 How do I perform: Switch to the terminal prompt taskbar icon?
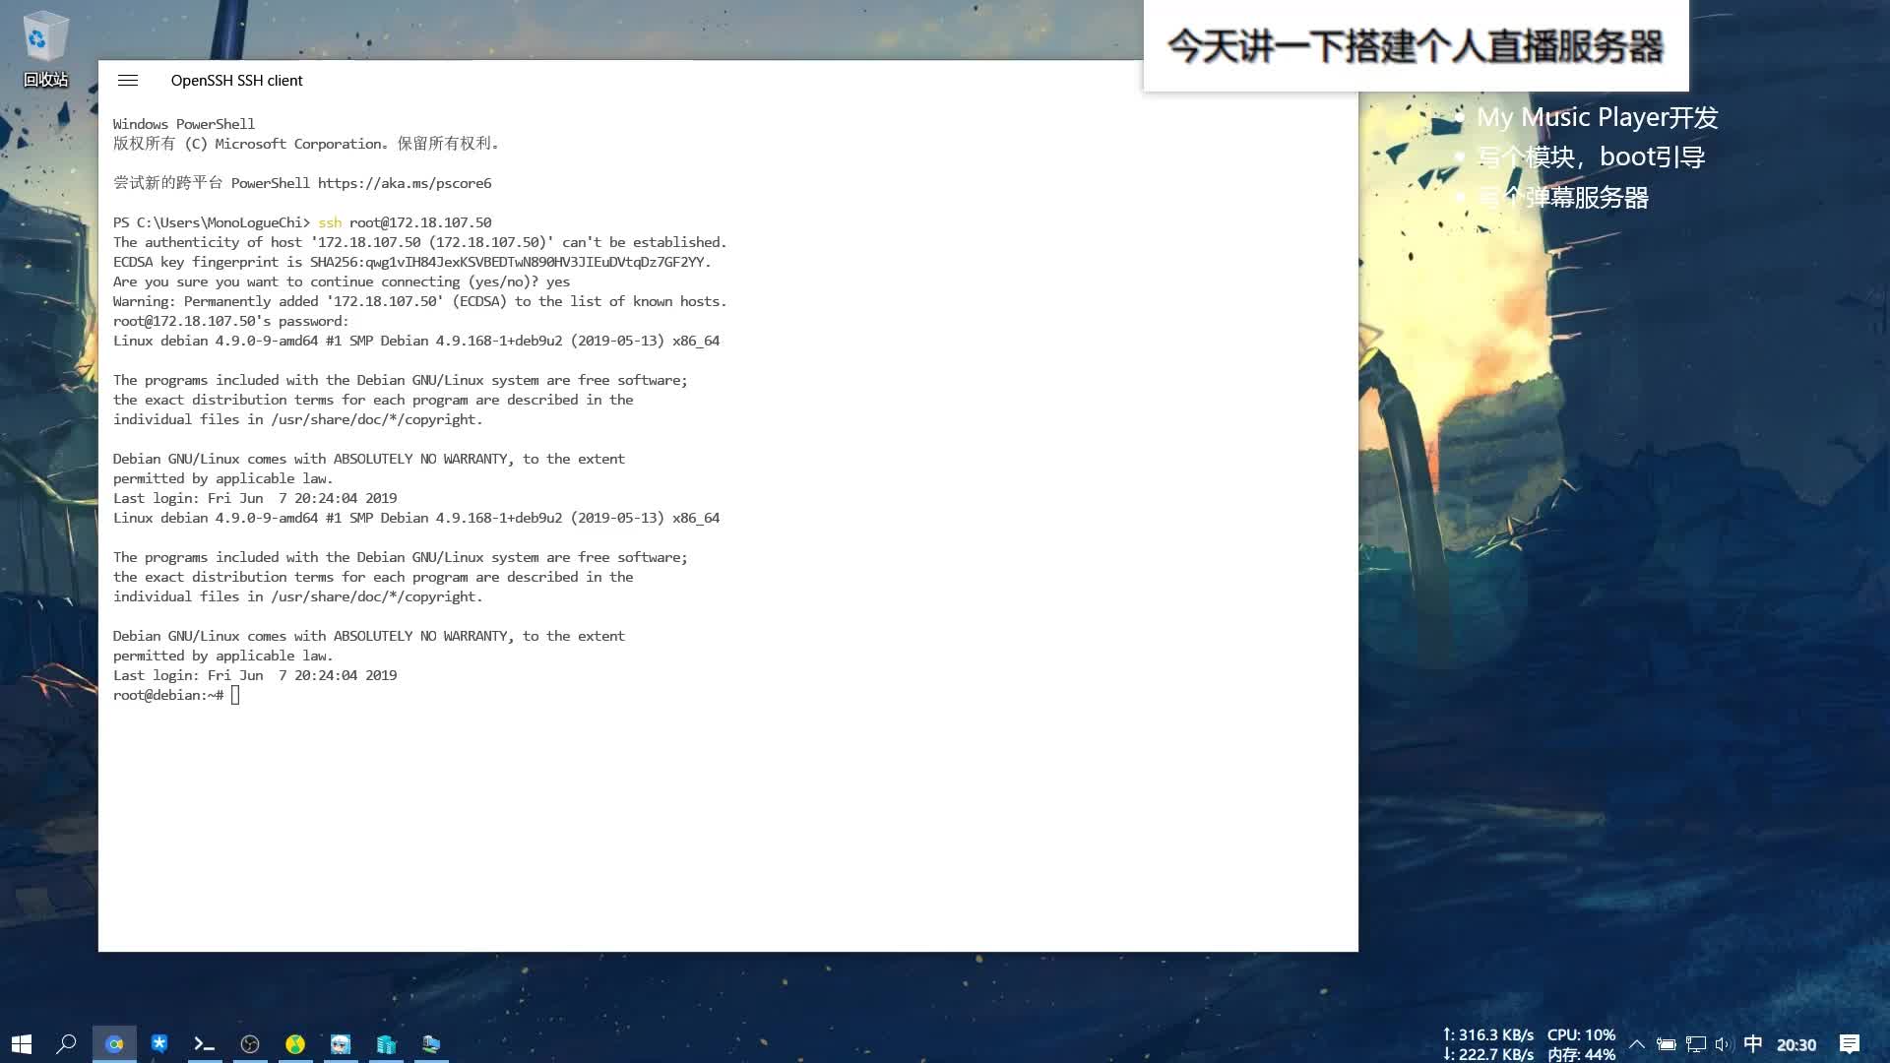205,1044
